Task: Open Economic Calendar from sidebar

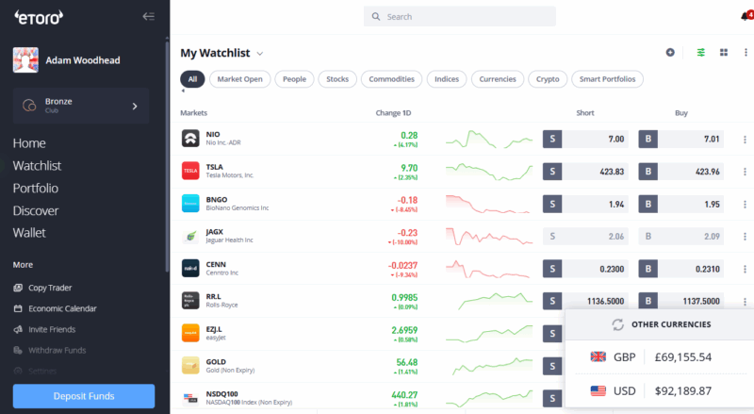Action: tap(62, 308)
